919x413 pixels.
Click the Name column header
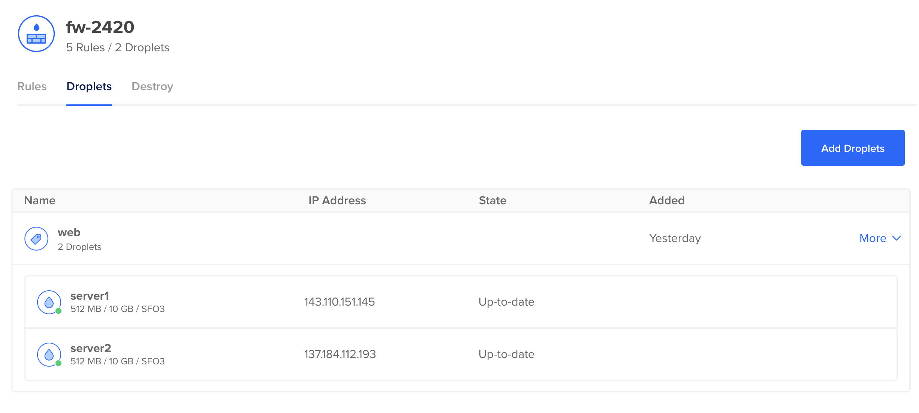[x=39, y=201]
